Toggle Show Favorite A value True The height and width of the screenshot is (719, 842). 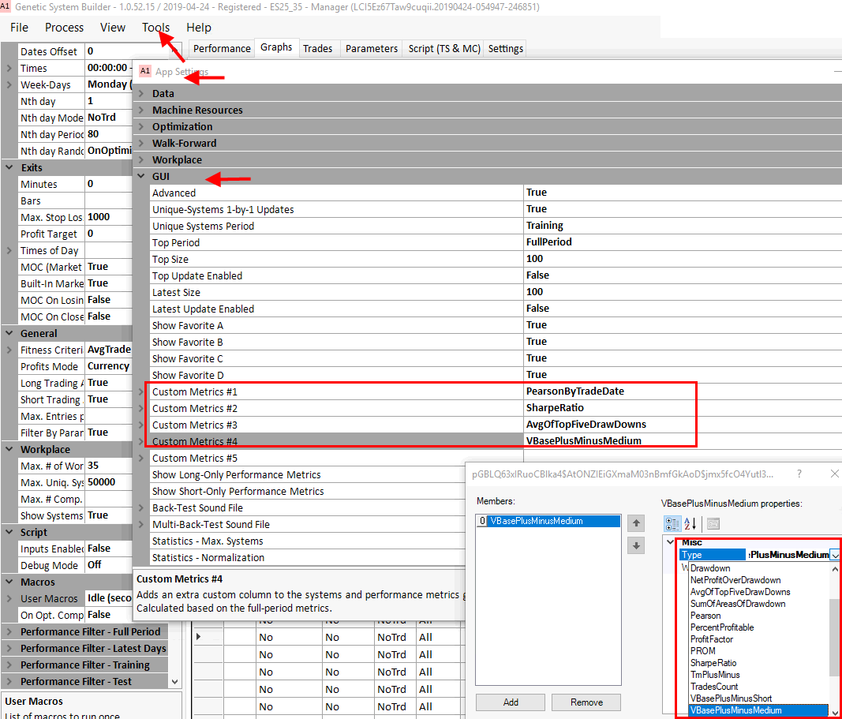click(537, 325)
